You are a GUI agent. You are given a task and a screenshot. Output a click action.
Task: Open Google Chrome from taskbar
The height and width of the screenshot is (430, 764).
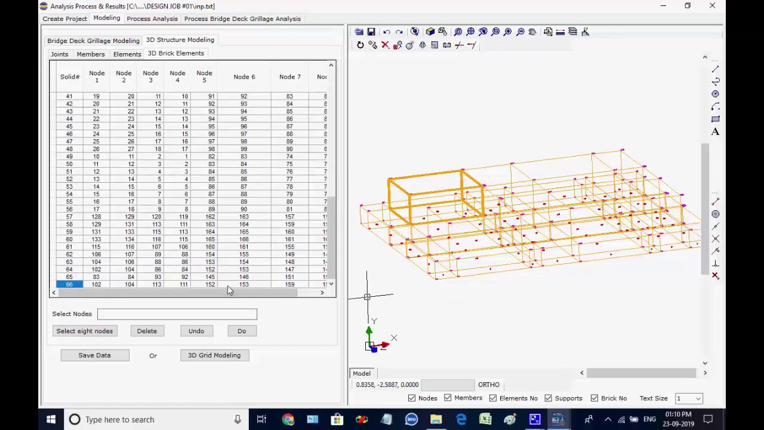(288, 419)
